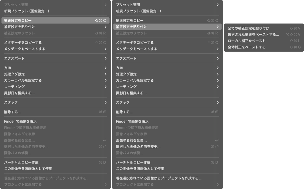Select この画像を参照画像として使用 in middle menu

pyautogui.click(x=167, y=169)
